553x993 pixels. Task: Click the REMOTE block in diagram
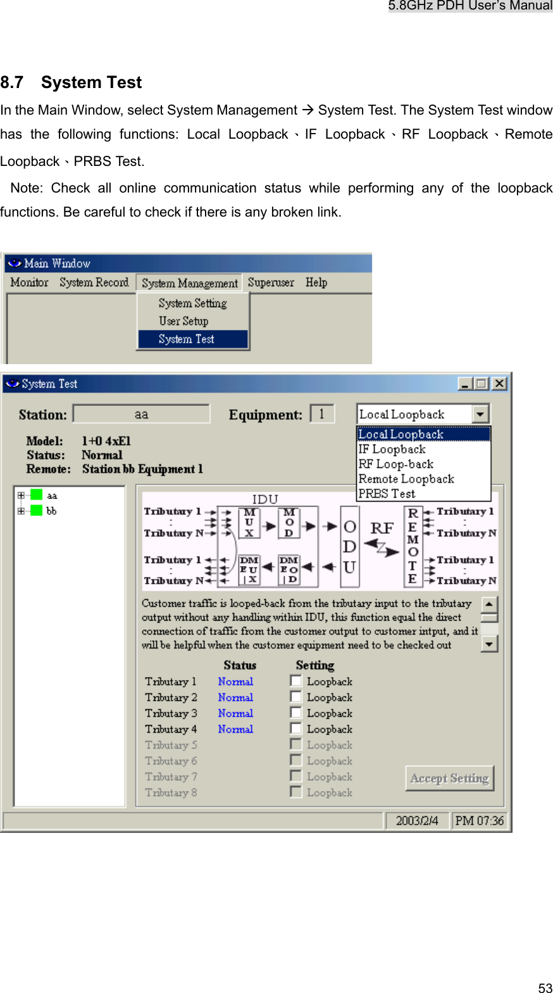413,547
